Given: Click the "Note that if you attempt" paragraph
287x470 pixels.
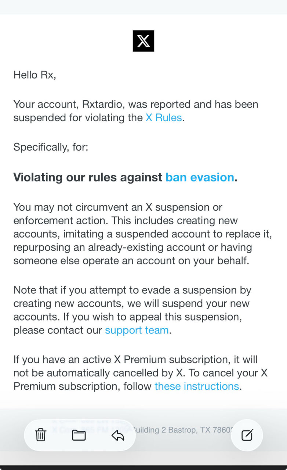Looking at the screenshot, I should click(132, 304).
